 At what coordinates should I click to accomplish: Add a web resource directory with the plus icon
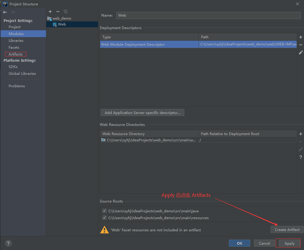coord(301,134)
